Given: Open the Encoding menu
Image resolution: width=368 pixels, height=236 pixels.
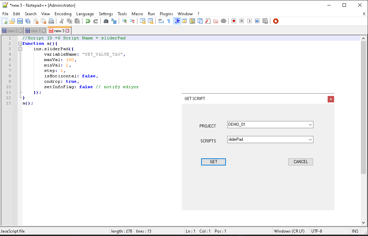Looking at the screenshot, I should 63,14.
